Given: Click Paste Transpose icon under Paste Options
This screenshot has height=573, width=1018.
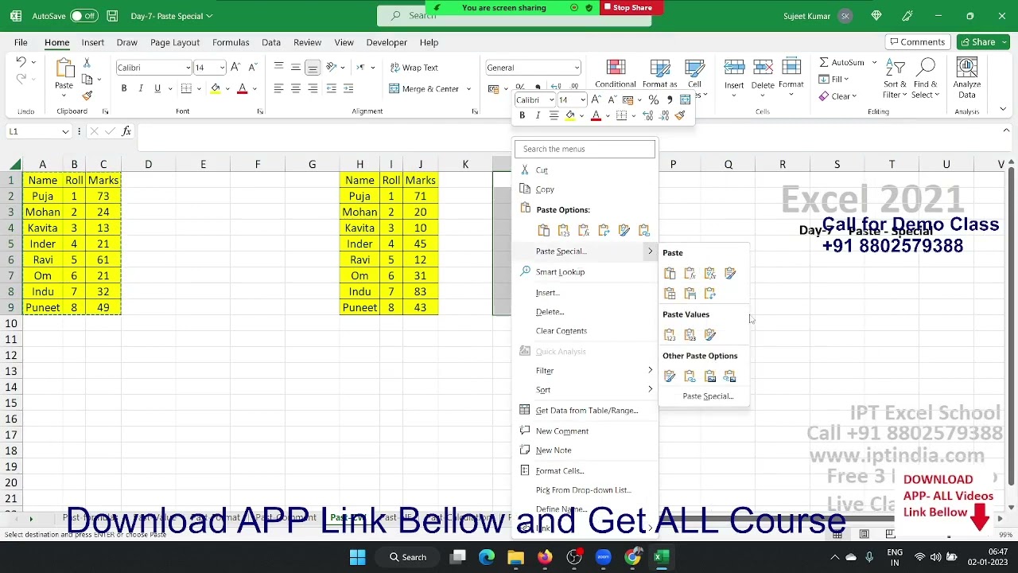Looking at the screenshot, I should 604,231.
